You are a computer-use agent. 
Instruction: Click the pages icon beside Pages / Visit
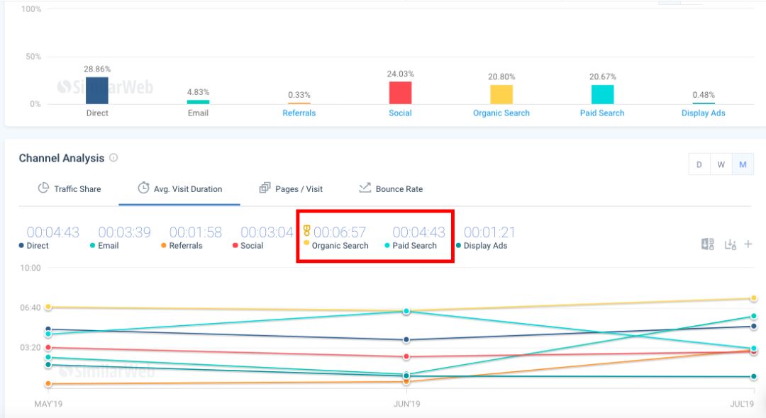pyautogui.click(x=265, y=188)
